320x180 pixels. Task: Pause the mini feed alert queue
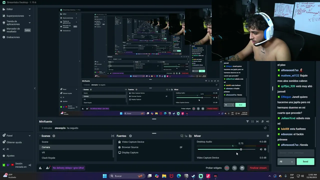pyautogui.click(x=252, y=121)
